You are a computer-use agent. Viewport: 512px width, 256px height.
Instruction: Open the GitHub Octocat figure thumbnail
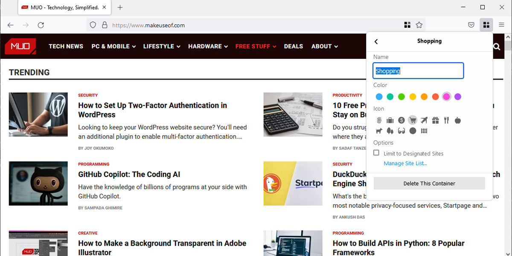pos(38,183)
